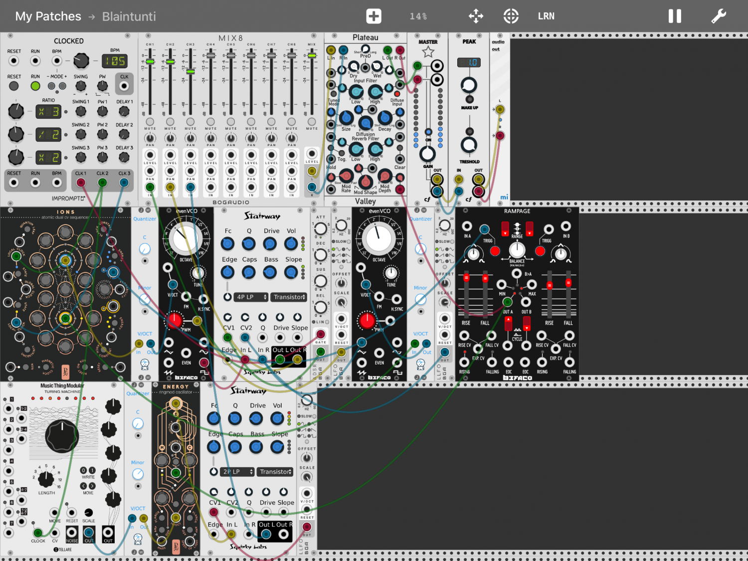Open the Transistor dropdown beside 2P LP

pyautogui.click(x=275, y=472)
